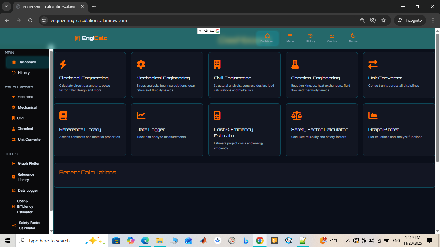This screenshot has height=247, width=440.
Task: Toggle the Theme moon button
Action: point(353,38)
